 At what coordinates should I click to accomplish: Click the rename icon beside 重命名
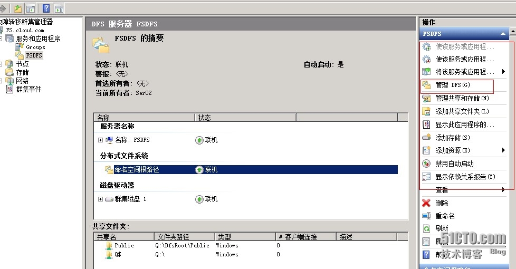[x=426, y=216]
